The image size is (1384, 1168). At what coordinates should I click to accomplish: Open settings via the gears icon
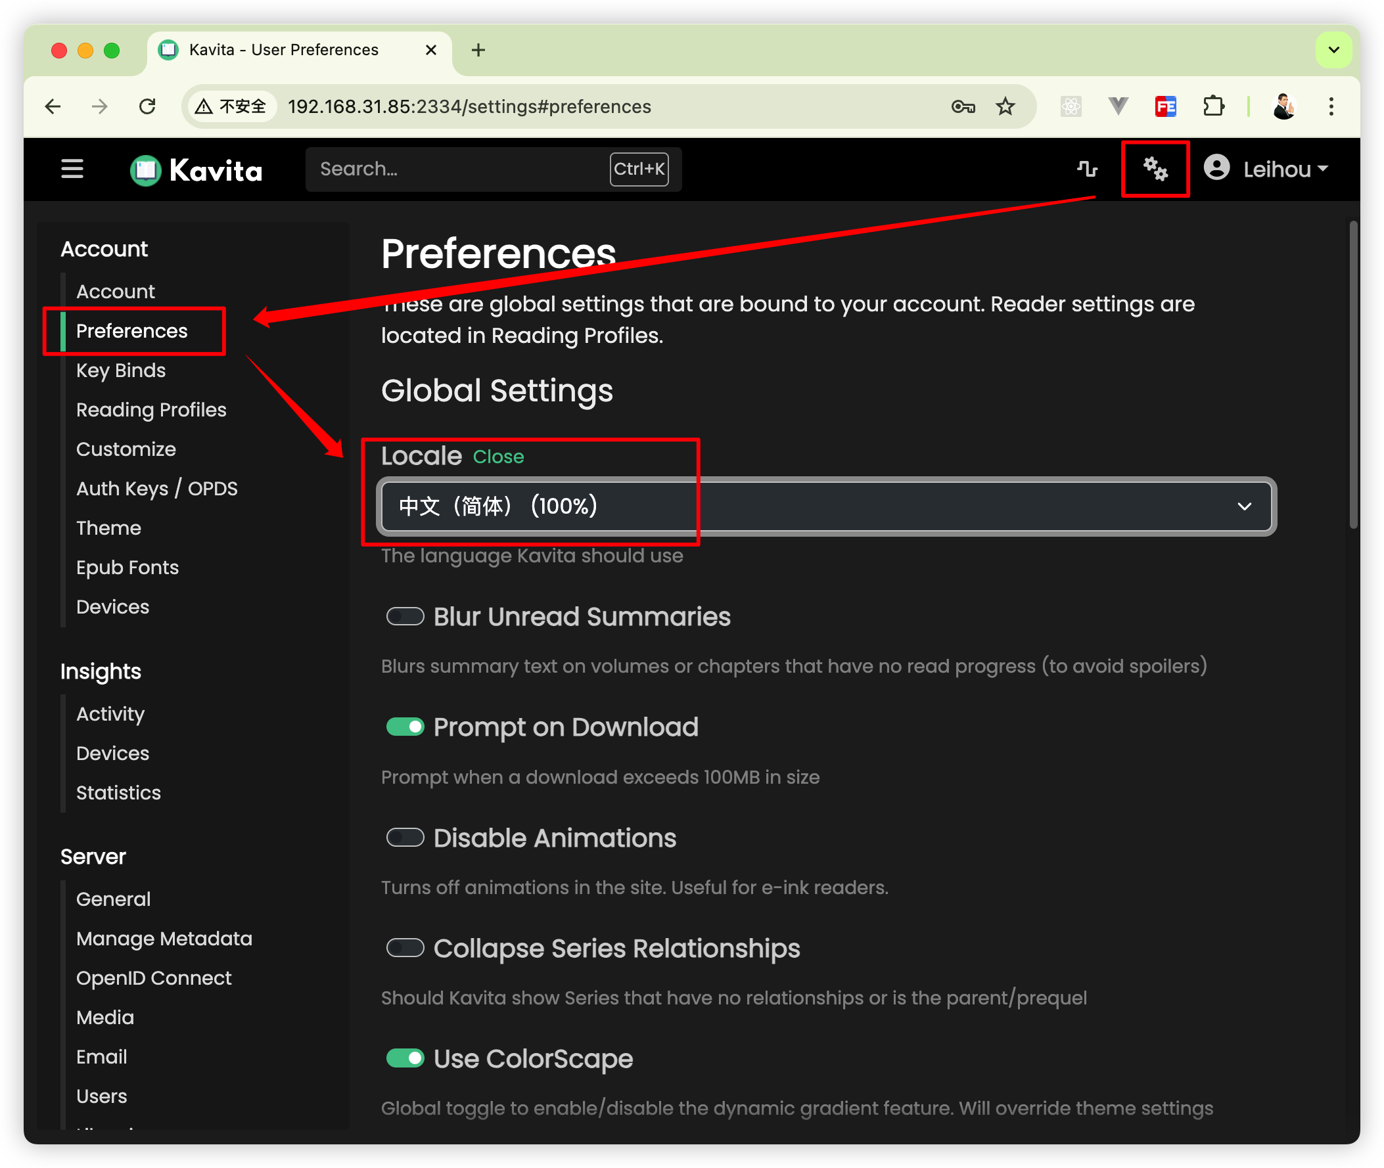[1155, 169]
